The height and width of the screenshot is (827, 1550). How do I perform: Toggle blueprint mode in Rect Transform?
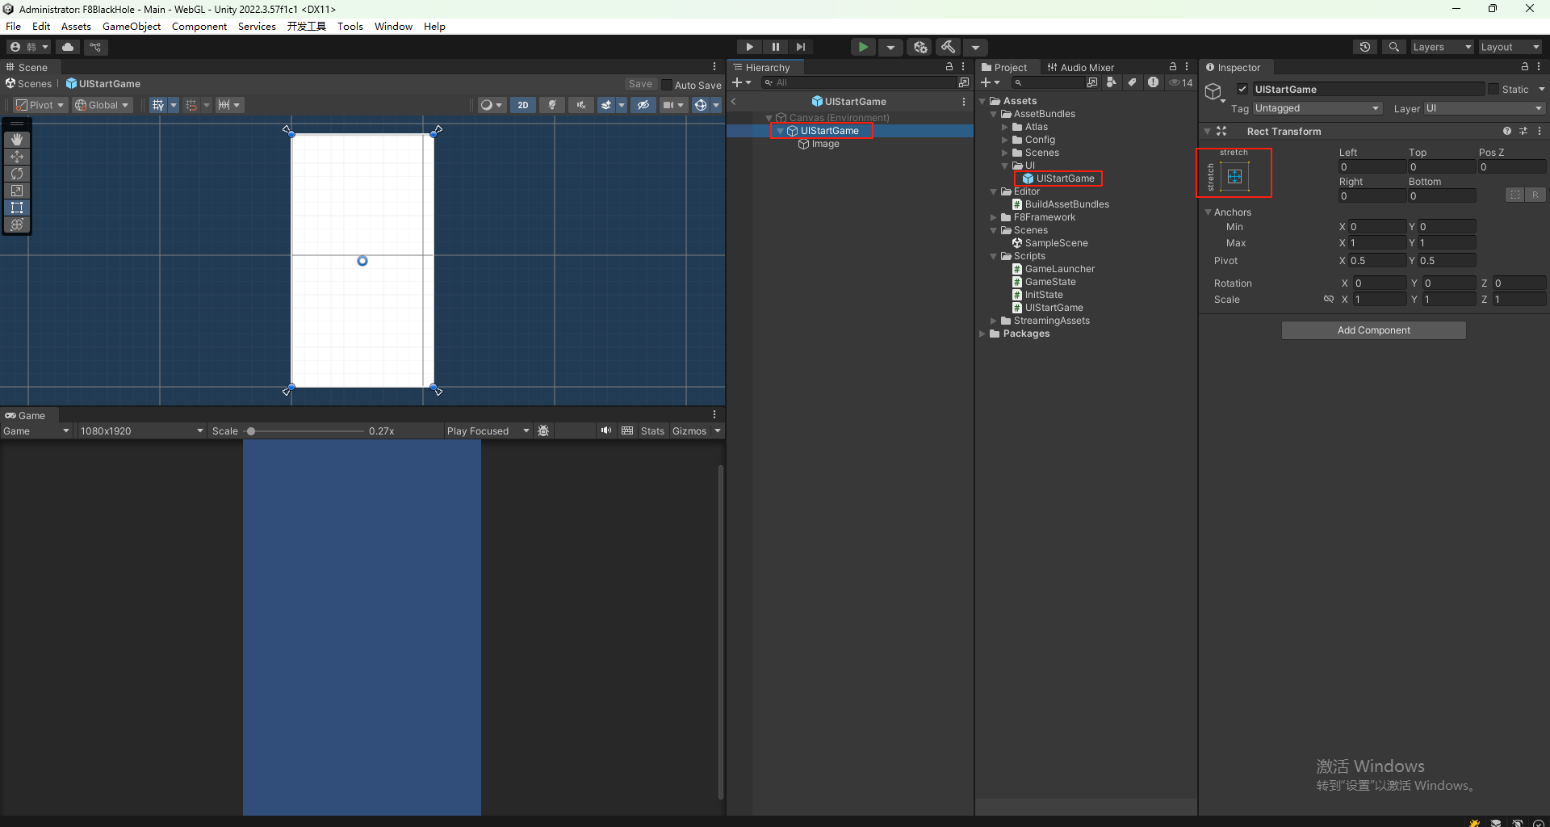(1514, 195)
